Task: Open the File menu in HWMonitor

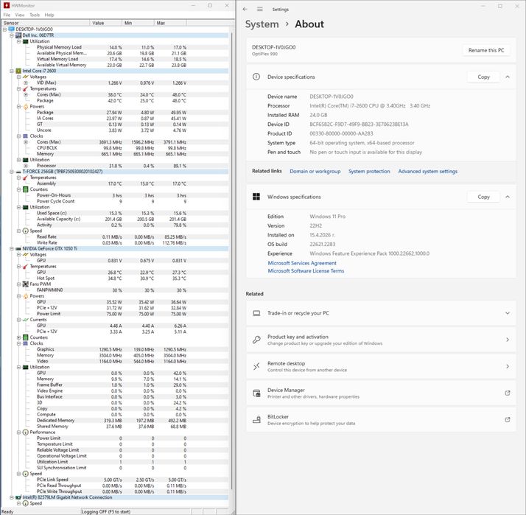Action: [x=7, y=15]
